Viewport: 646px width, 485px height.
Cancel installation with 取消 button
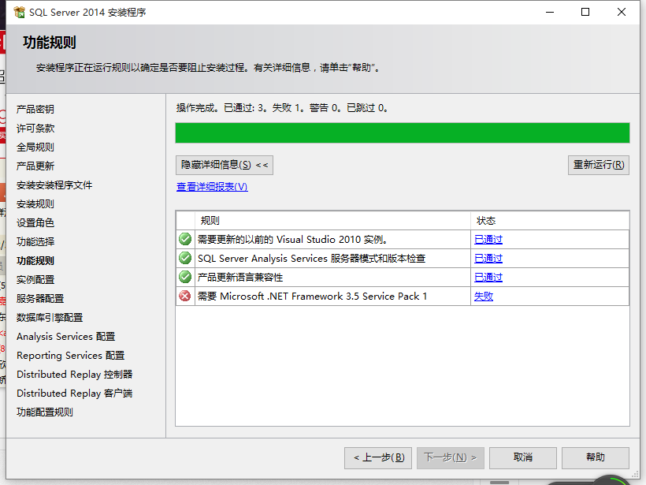point(522,457)
